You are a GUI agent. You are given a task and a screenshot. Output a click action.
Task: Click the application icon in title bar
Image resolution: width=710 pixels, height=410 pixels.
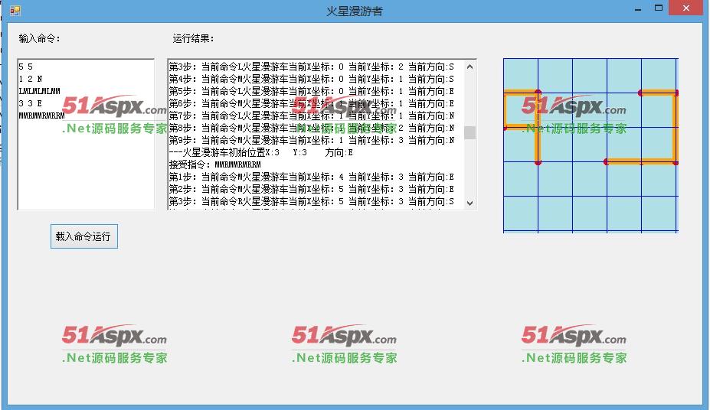click(x=15, y=11)
